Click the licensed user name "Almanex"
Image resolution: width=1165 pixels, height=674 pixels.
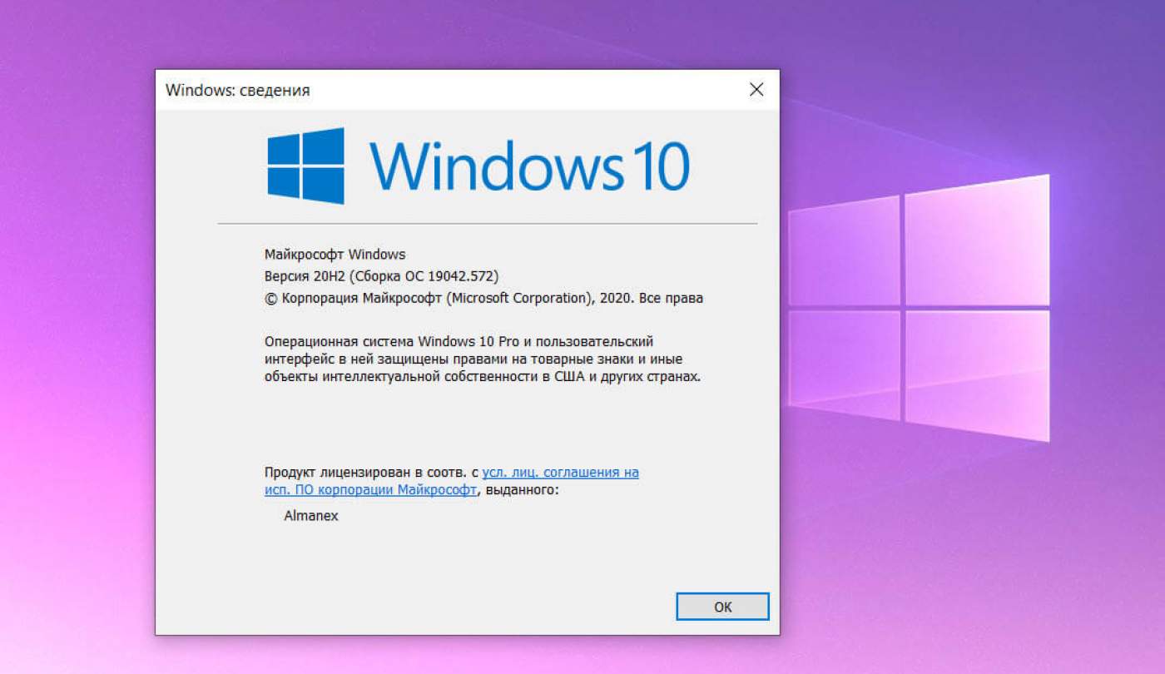311,516
